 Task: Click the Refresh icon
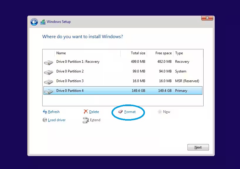45,112
